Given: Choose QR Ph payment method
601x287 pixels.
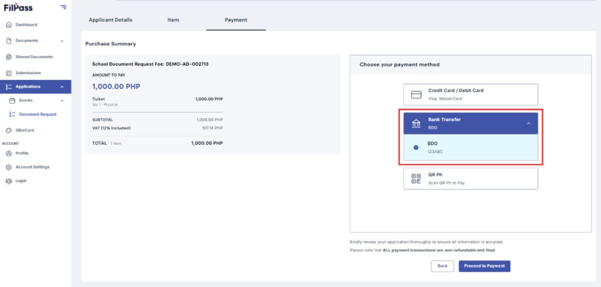Looking at the screenshot, I should pyautogui.click(x=471, y=178).
